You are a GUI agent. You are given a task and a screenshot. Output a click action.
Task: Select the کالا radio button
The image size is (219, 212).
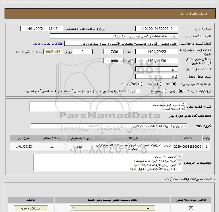174,84
